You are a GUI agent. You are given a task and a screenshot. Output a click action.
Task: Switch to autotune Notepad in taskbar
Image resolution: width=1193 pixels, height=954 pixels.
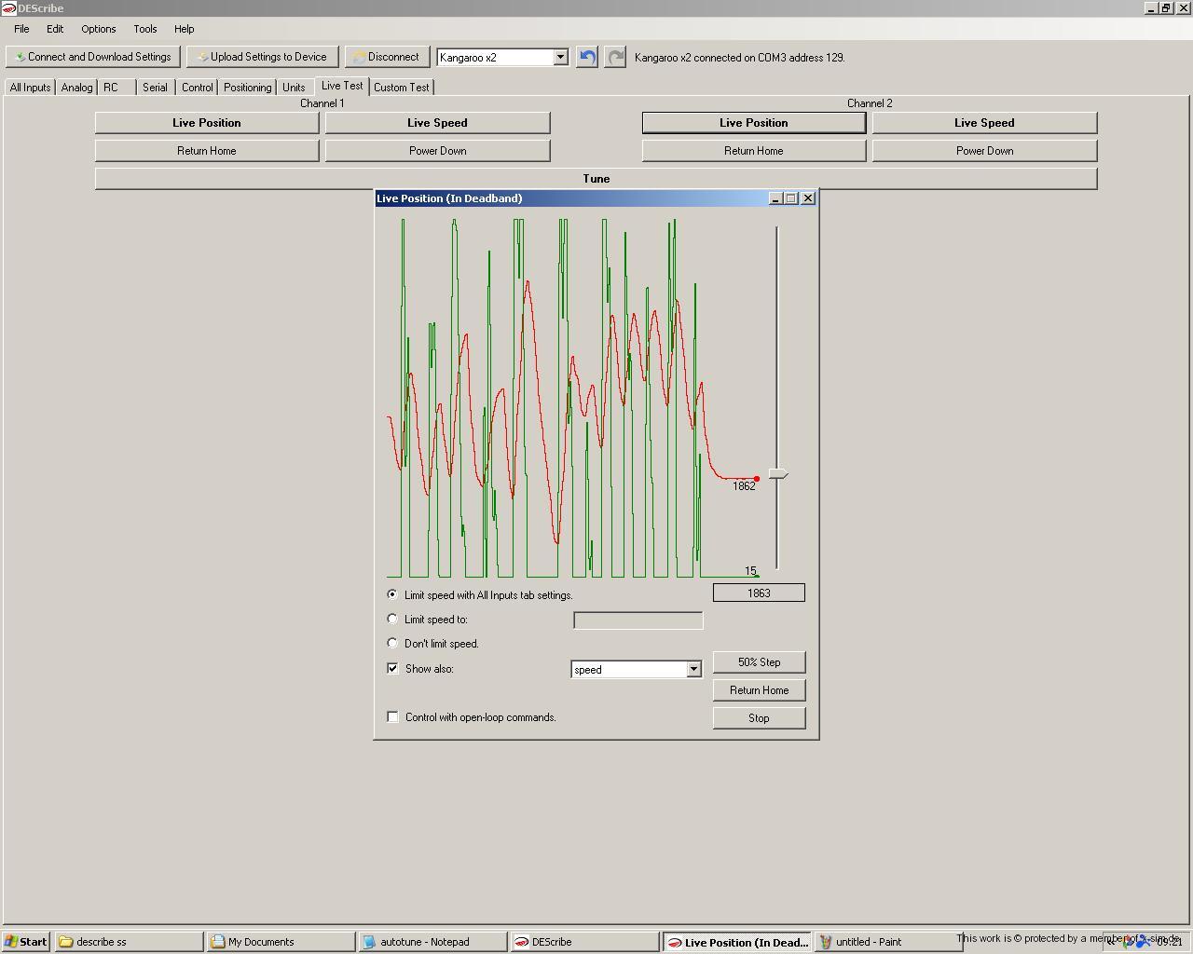(432, 942)
